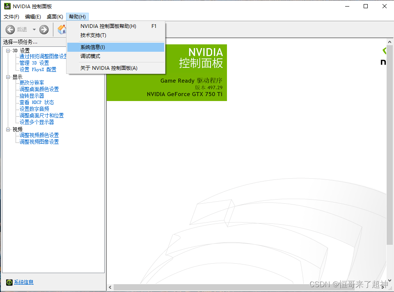Click the horizontal scrollbar thumb
This screenshot has height=292, width=394.
click(234, 287)
